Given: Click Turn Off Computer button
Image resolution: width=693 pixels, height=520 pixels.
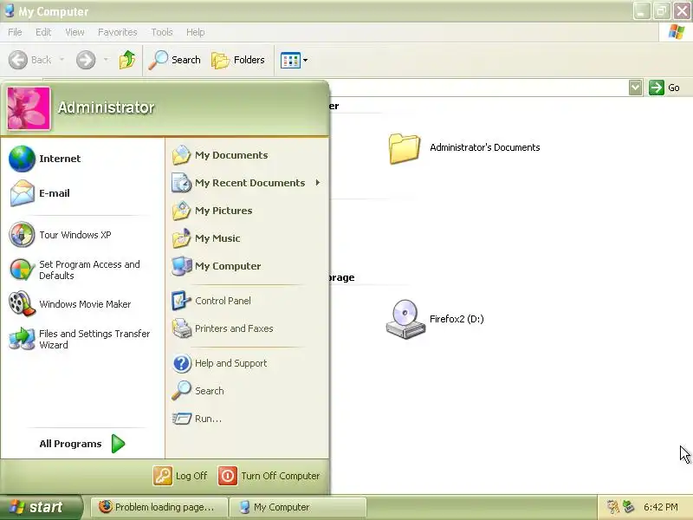Looking at the screenshot, I should pos(269,476).
